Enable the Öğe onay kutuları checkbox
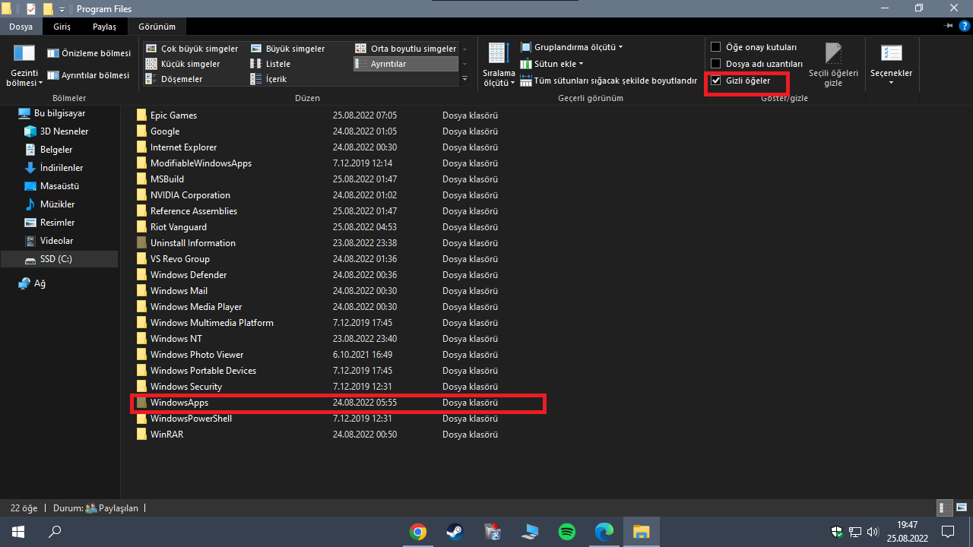973x547 pixels. (715, 47)
